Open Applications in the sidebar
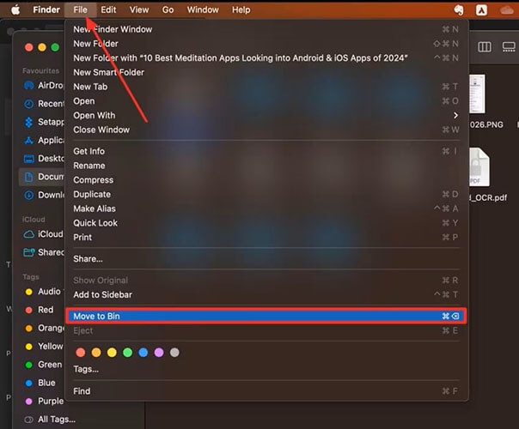519x429 pixels. [x=43, y=140]
